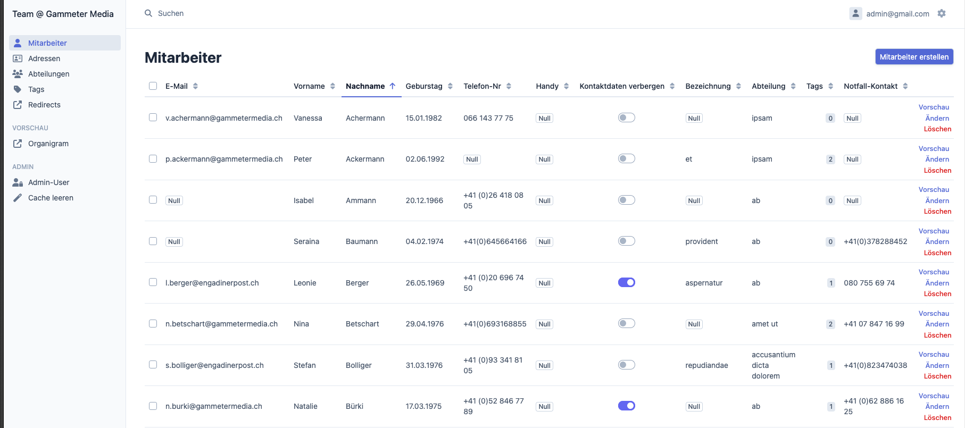
Task: Sort table by Nachname column arrow
Action: tap(393, 86)
